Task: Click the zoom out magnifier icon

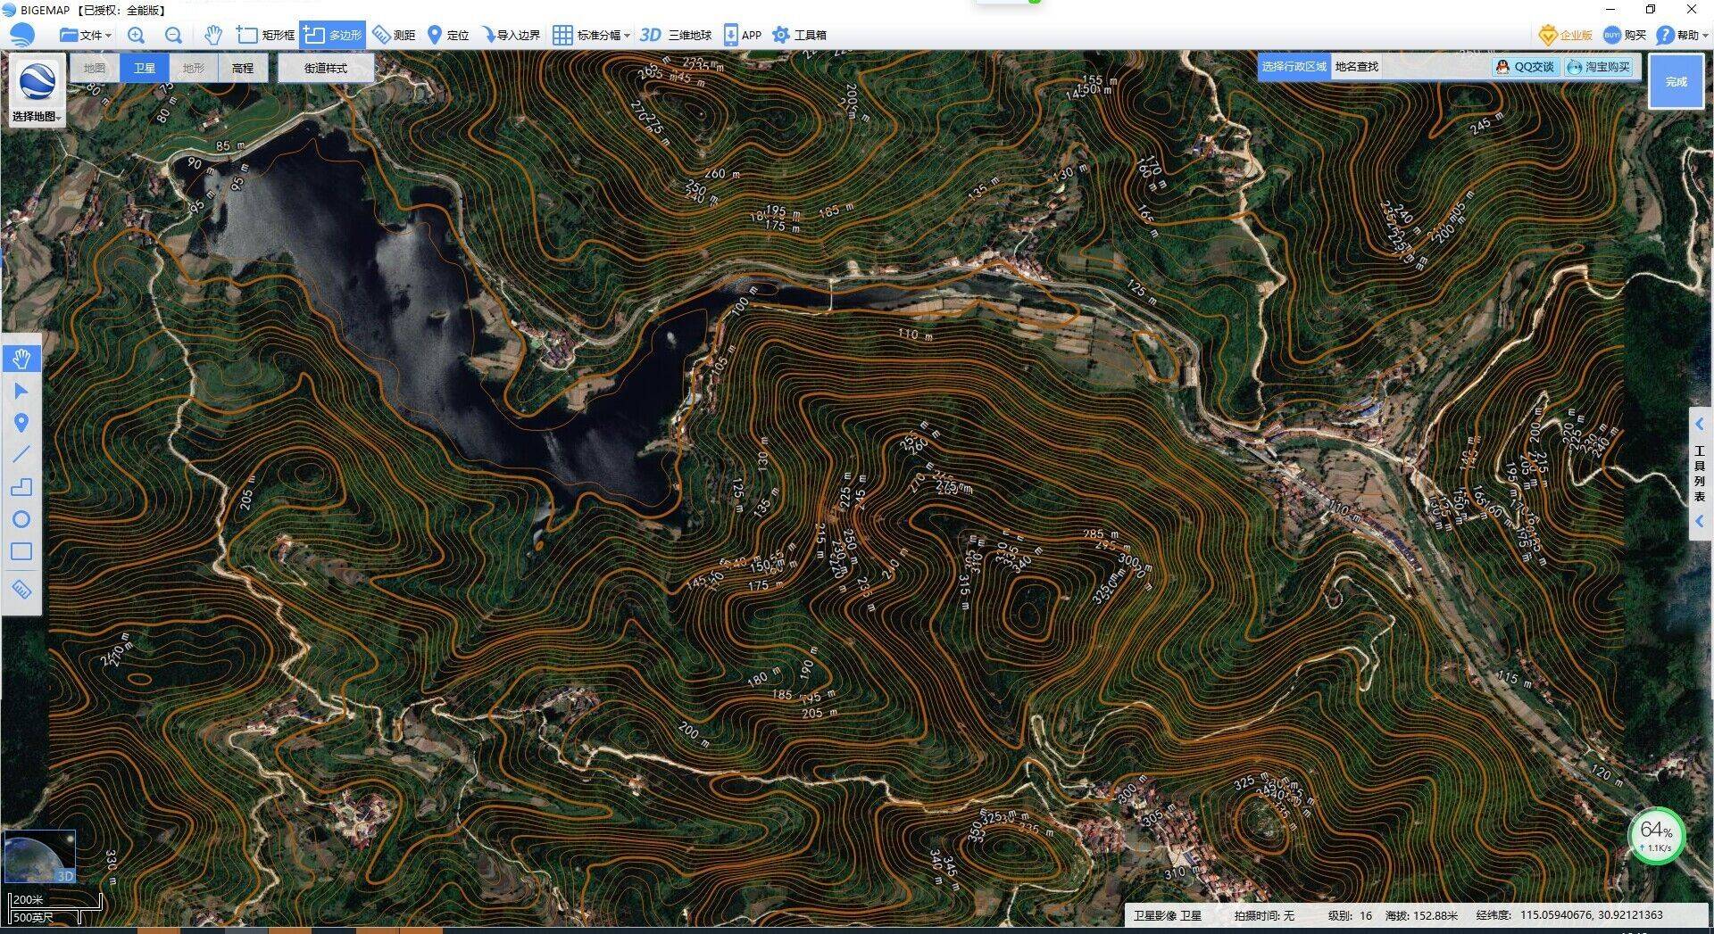Action: [173, 35]
